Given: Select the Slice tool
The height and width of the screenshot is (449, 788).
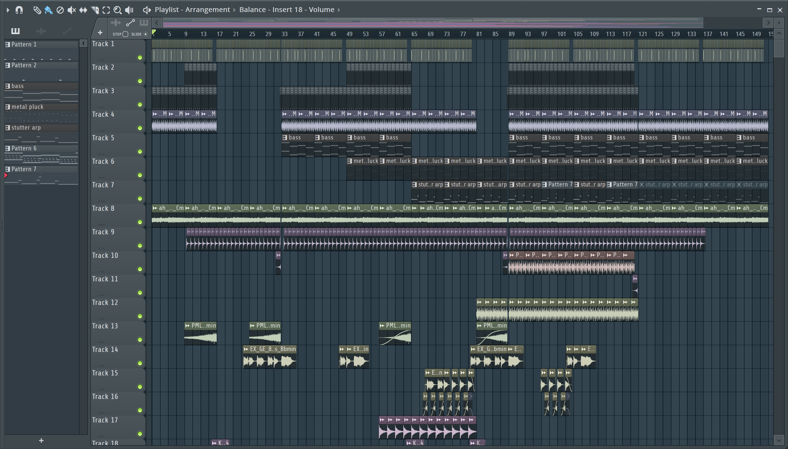Looking at the screenshot, I should [x=95, y=10].
